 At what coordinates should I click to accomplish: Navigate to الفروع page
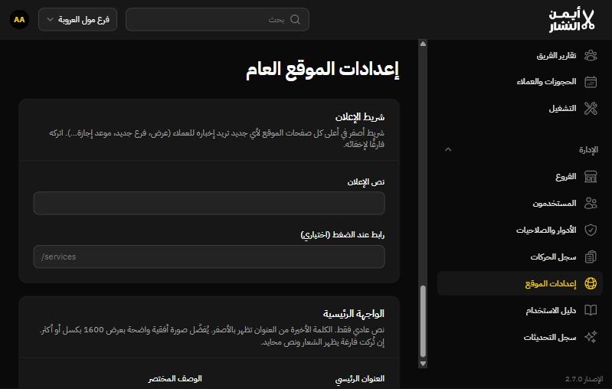click(x=520, y=177)
